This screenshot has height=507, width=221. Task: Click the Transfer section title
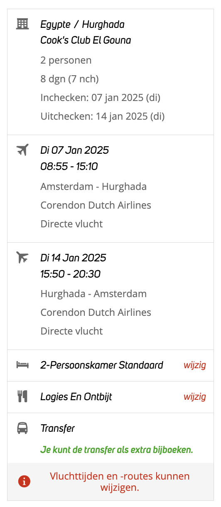click(x=57, y=428)
